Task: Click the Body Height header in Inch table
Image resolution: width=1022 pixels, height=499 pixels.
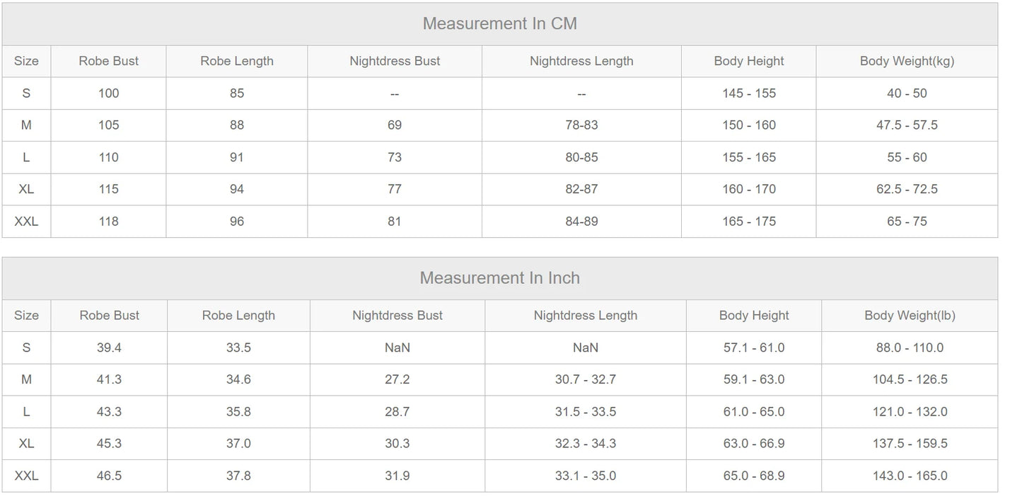Action: point(753,316)
